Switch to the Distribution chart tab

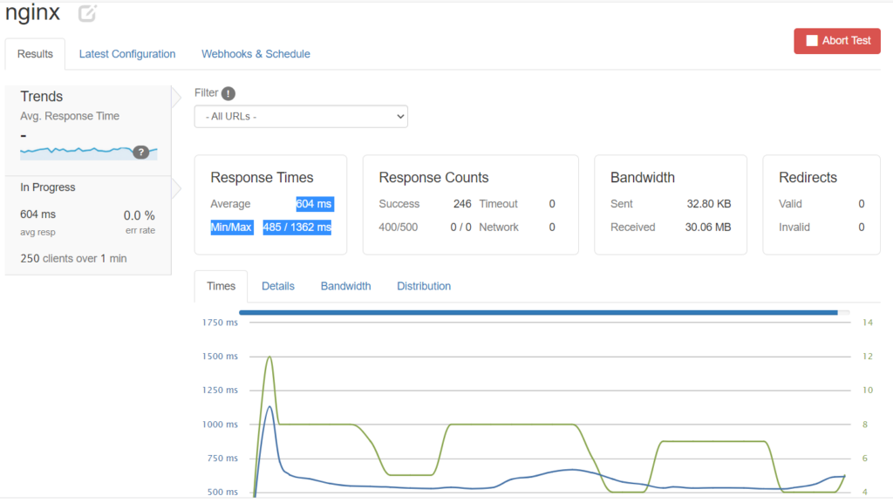[424, 286]
